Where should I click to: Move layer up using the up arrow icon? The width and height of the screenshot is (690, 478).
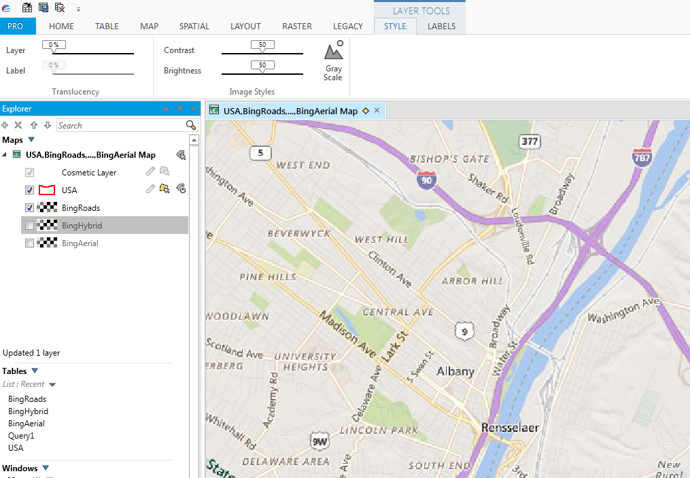[x=33, y=125]
